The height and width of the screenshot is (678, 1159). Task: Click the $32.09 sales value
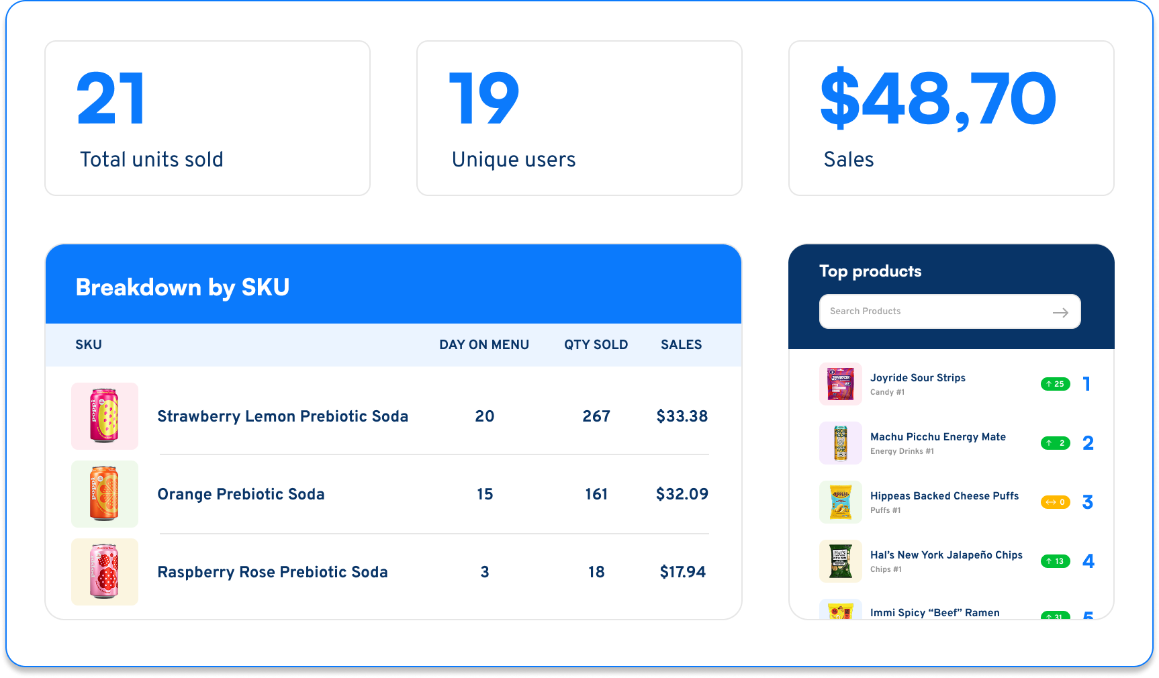point(682,494)
